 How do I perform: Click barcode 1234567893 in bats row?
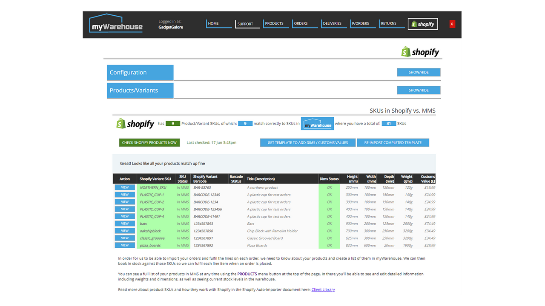click(x=203, y=224)
